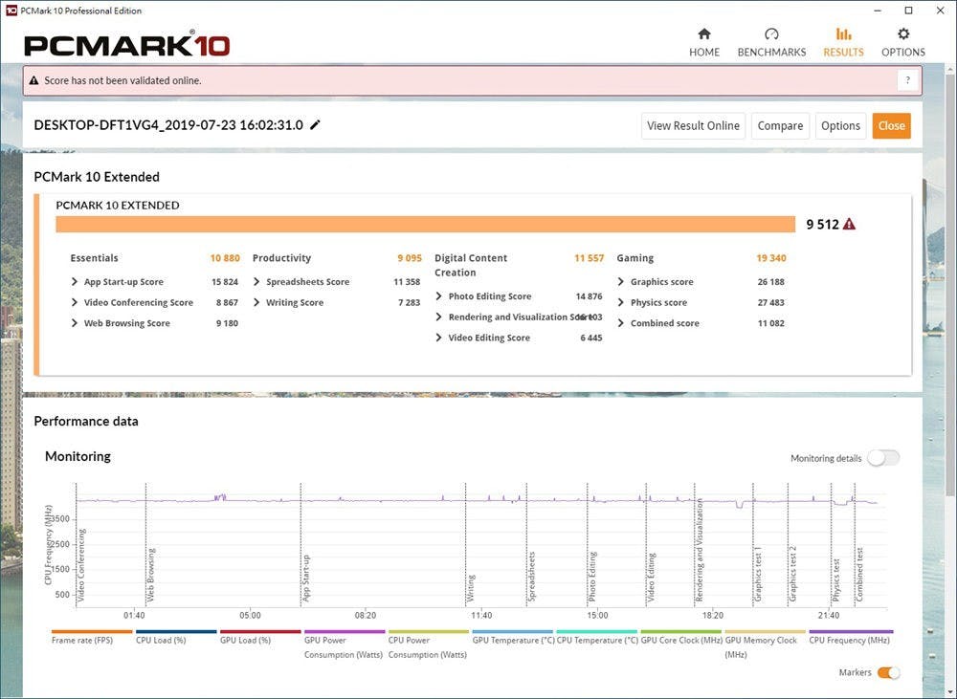Screen dimensions: 957x699
Task: Click the Home icon in navigation
Action: (x=704, y=34)
